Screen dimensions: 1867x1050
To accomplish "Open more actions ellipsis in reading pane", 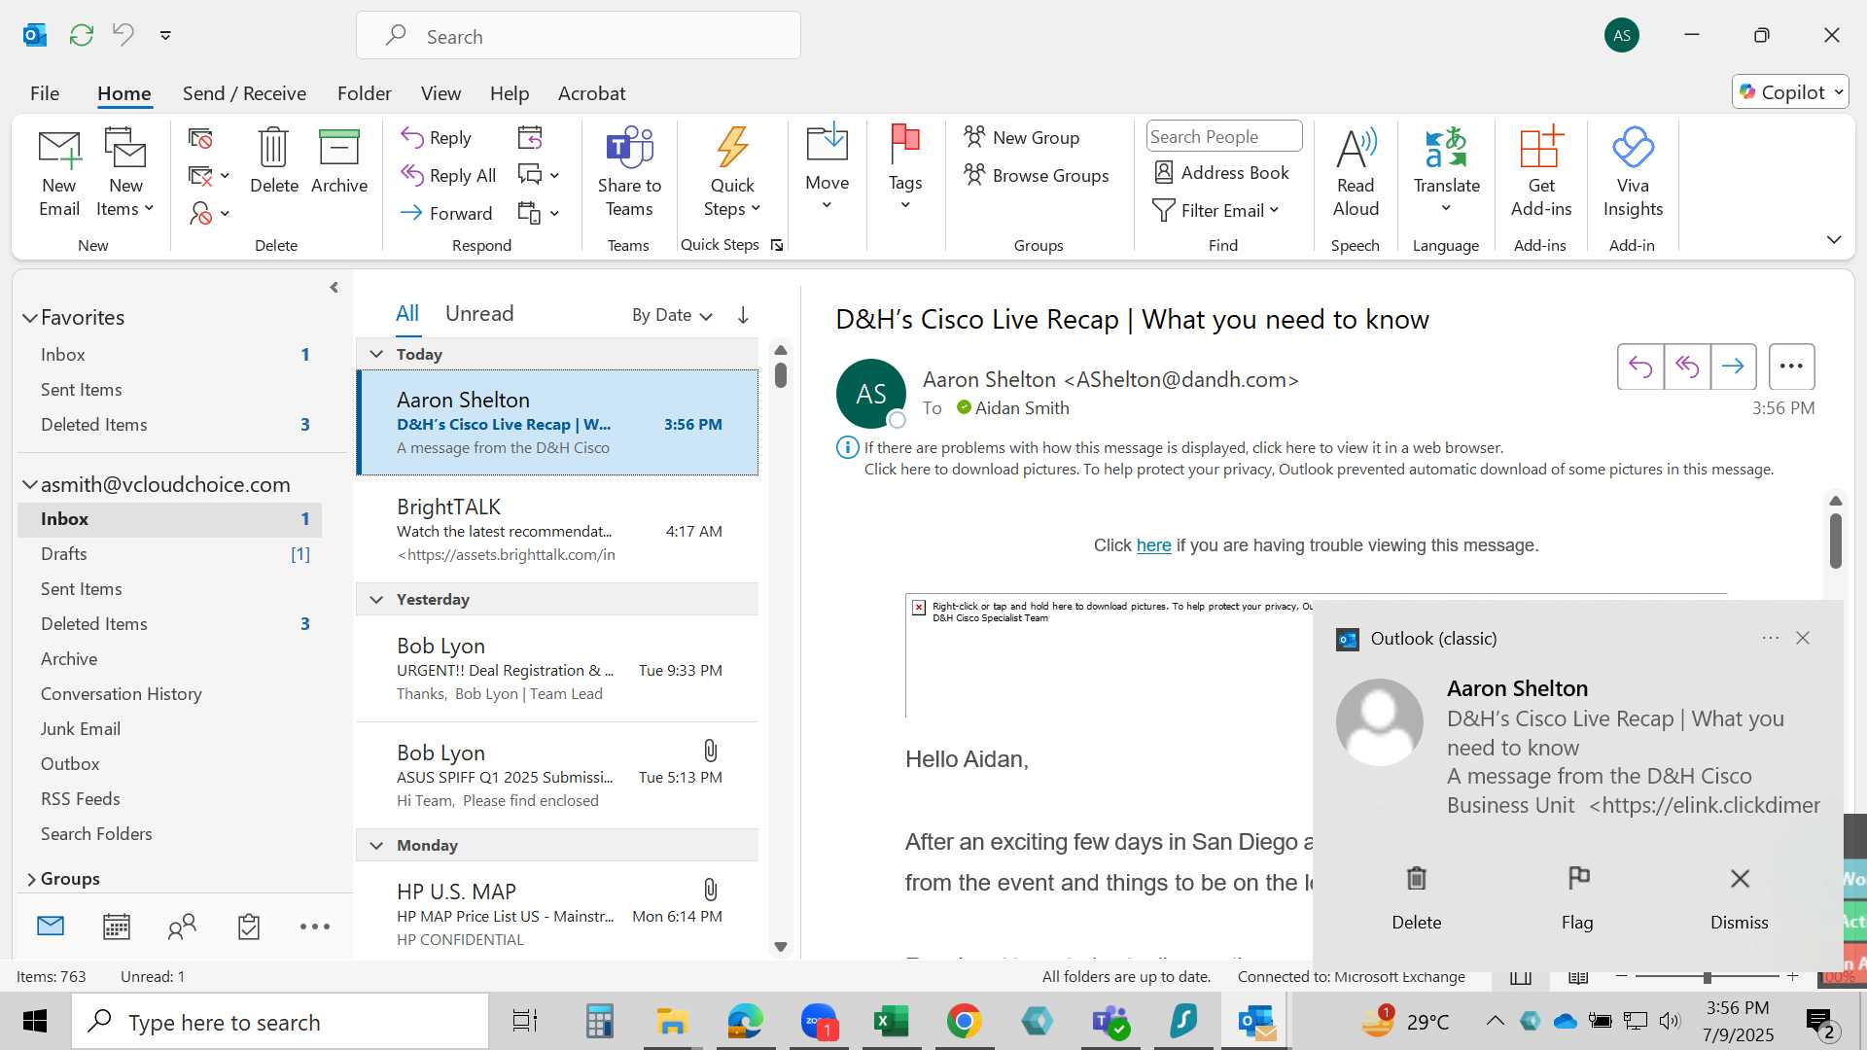I will click(x=1791, y=367).
